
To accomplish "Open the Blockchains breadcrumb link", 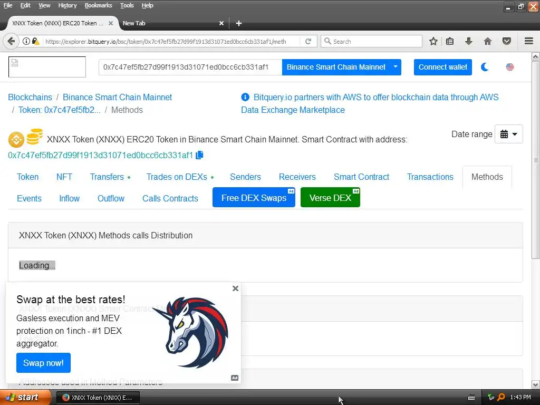I will (30, 97).
